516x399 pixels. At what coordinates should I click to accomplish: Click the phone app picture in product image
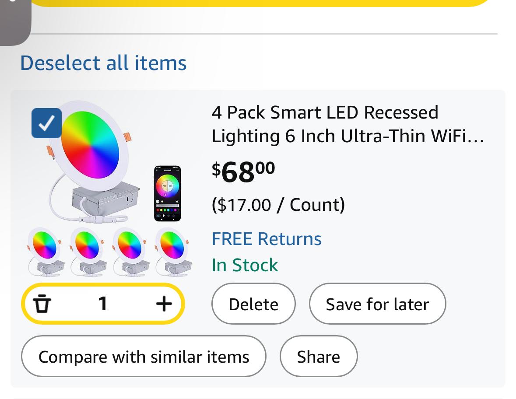(x=167, y=193)
